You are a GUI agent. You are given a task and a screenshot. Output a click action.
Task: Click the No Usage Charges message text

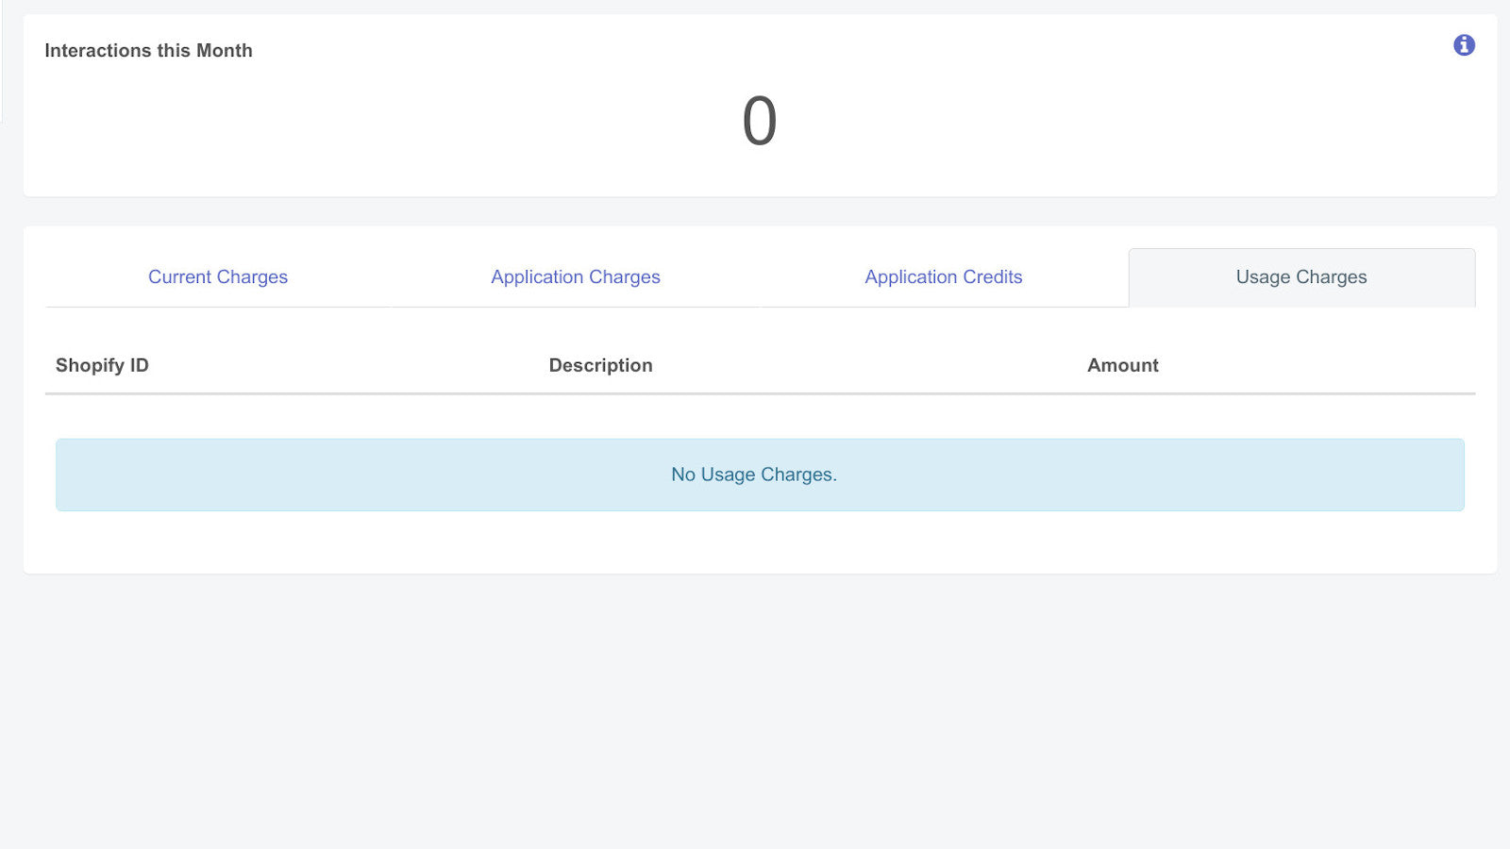pyautogui.click(x=752, y=474)
